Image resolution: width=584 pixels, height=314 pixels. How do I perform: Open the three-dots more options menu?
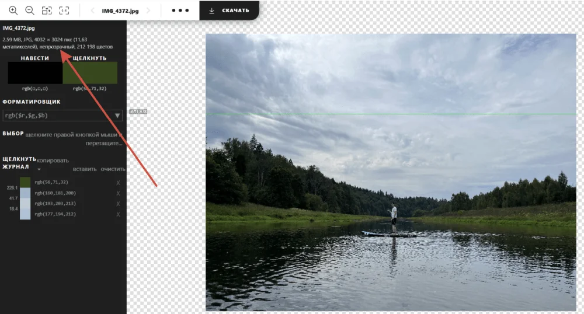point(180,11)
